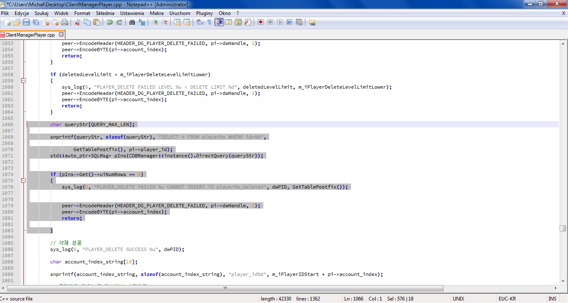This screenshot has width=568, height=303.
Task: Open the Pluginy menu
Action: (x=204, y=13)
